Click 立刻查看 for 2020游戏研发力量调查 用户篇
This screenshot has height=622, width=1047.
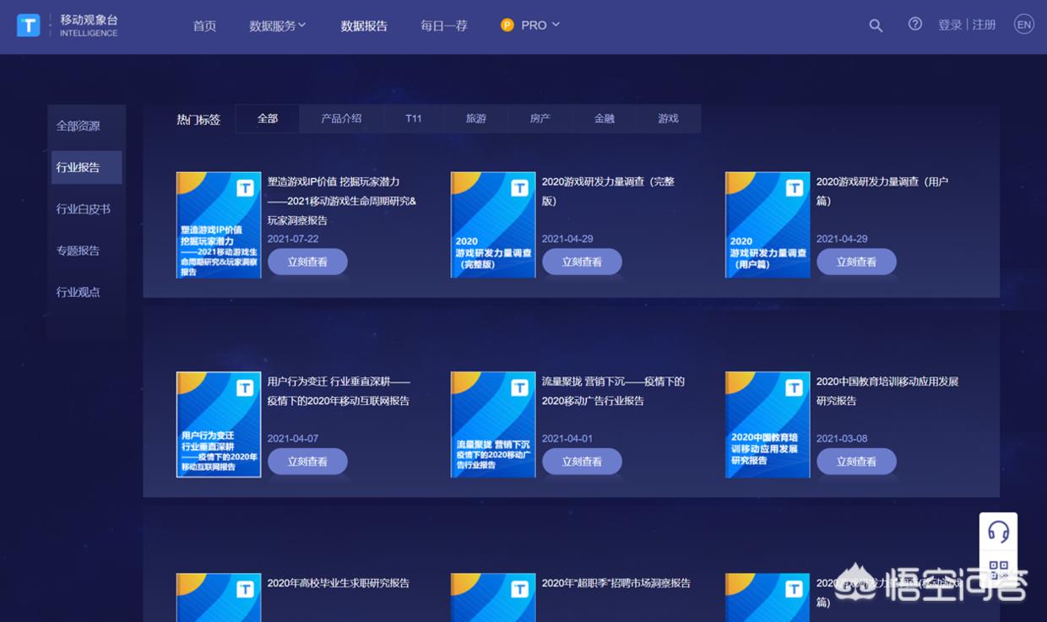tap(856, 262)
